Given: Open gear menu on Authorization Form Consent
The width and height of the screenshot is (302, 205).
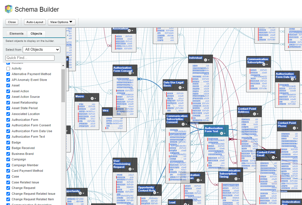Looking at the screenshot, I should pos(131,73).
